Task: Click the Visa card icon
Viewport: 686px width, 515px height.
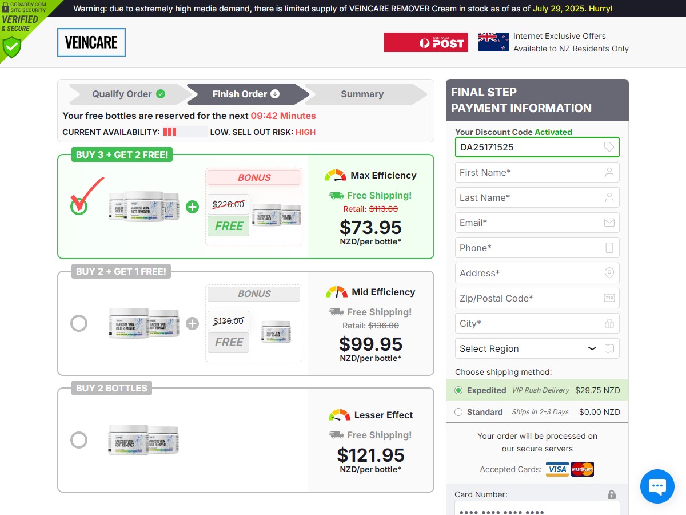Action: click(557, 469)
